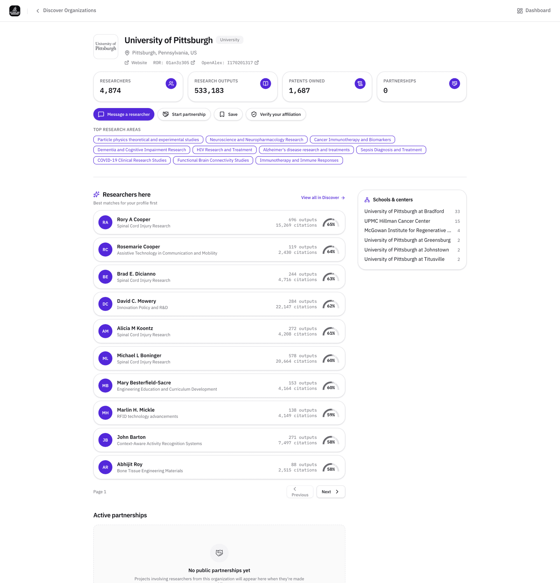This screenshot has width=560, height=583.
Task: Open Mary Besterfield-Sacre's researcher card
Action: (x=219, y=386)
